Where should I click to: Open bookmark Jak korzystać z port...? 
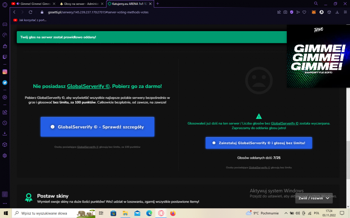click(30, 20)
